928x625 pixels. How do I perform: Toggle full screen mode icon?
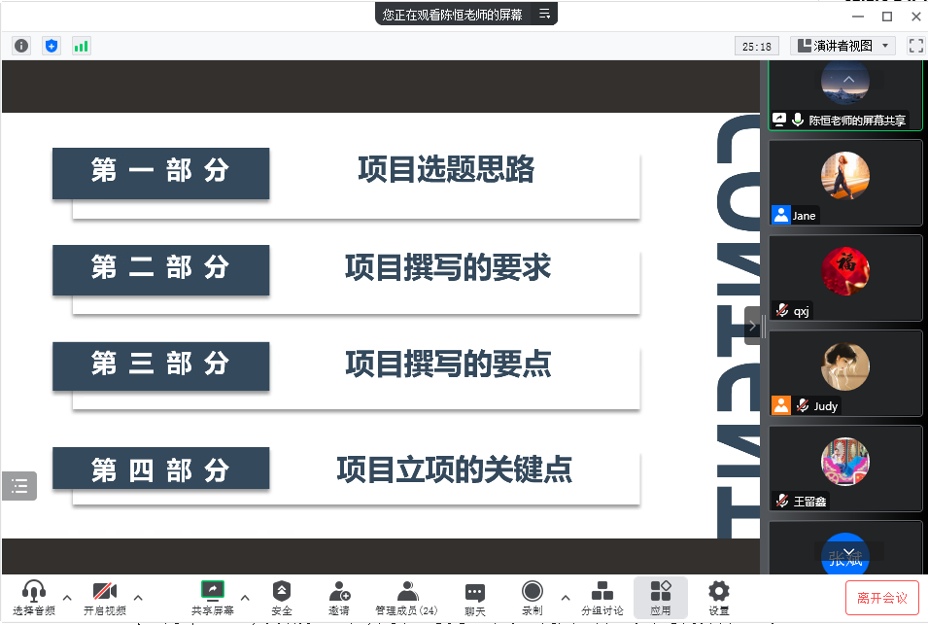pos(915,46)
